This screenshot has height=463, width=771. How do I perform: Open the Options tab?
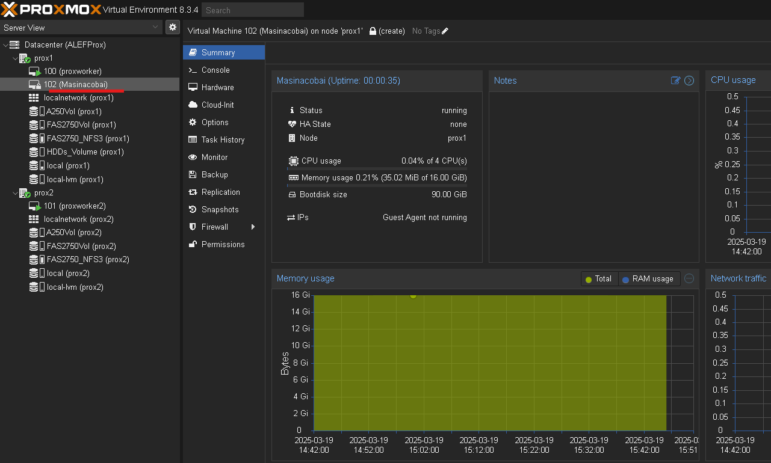(x=224, y=122)
